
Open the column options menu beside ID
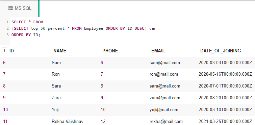[4, 51]
